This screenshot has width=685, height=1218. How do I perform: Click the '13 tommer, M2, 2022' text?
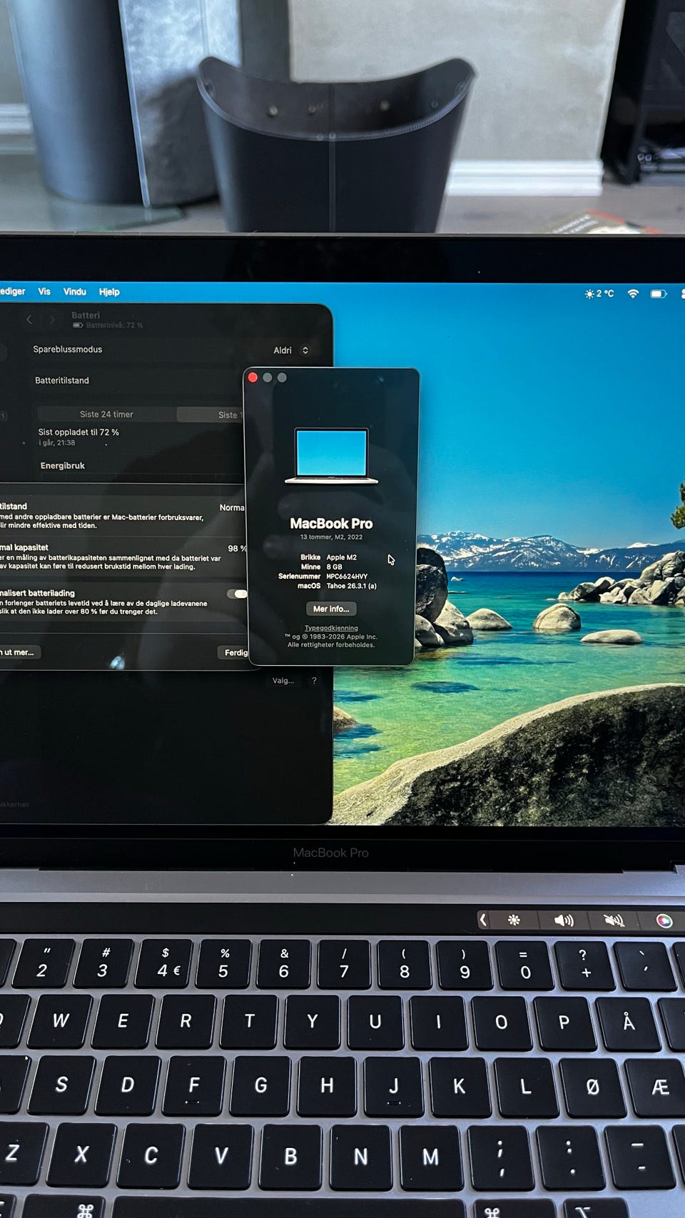[x=331, y=537]
